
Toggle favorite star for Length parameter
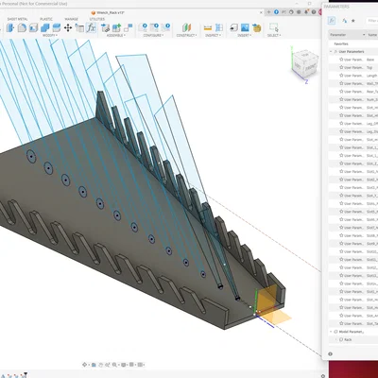point(341,76)
